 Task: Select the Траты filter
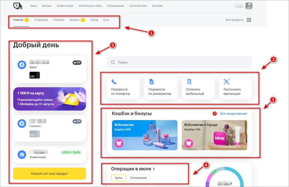pos(118,178)
